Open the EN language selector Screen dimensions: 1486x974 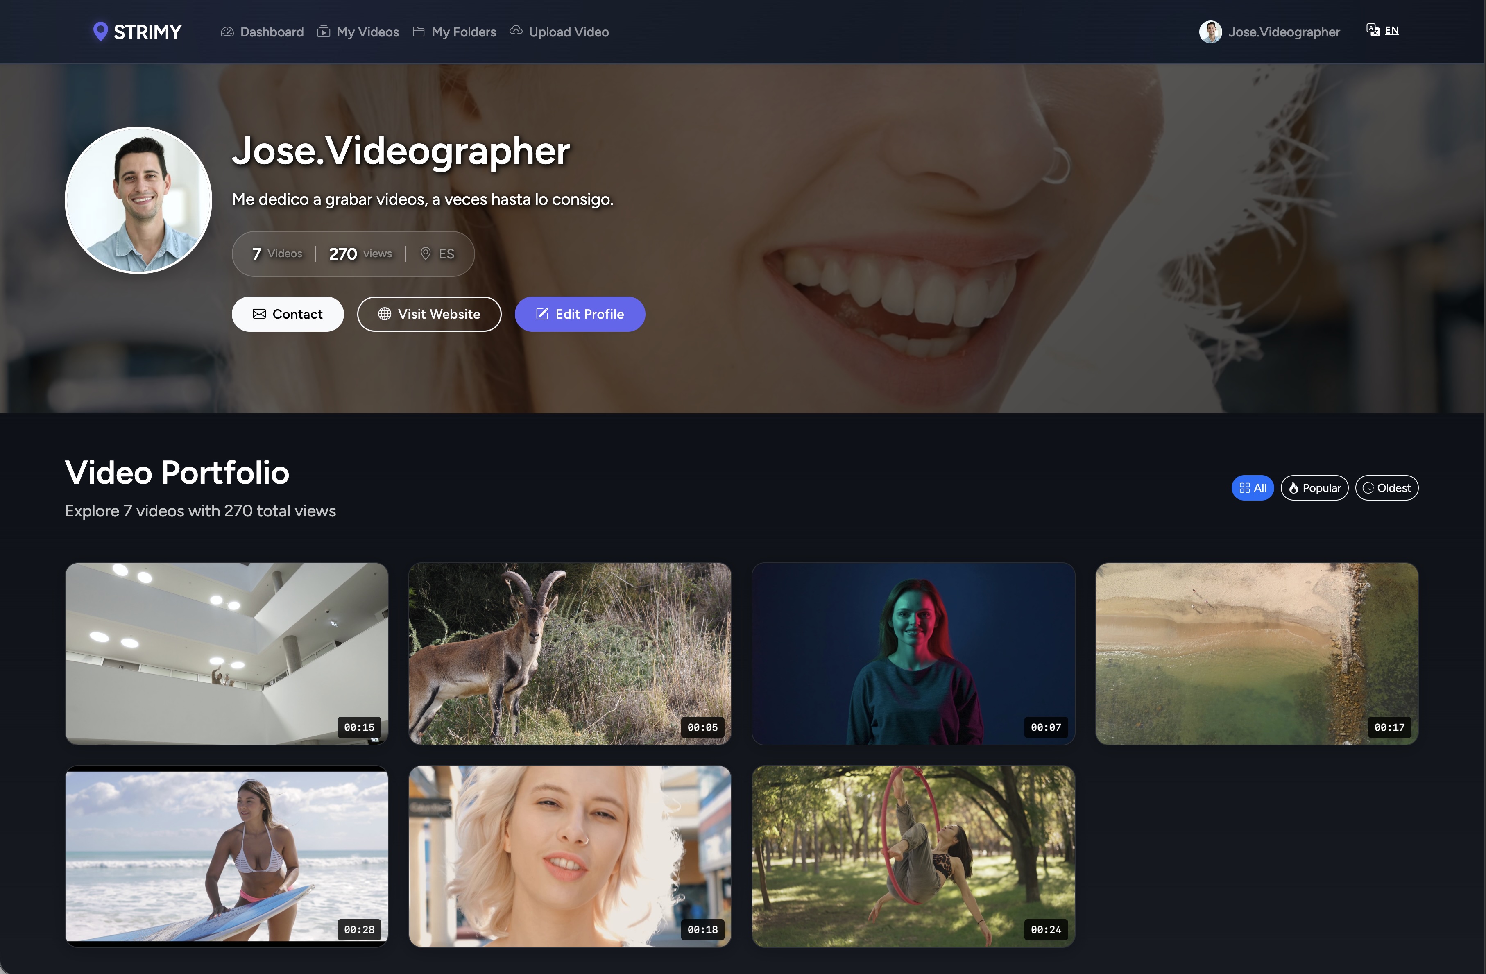pos(1391,30)
